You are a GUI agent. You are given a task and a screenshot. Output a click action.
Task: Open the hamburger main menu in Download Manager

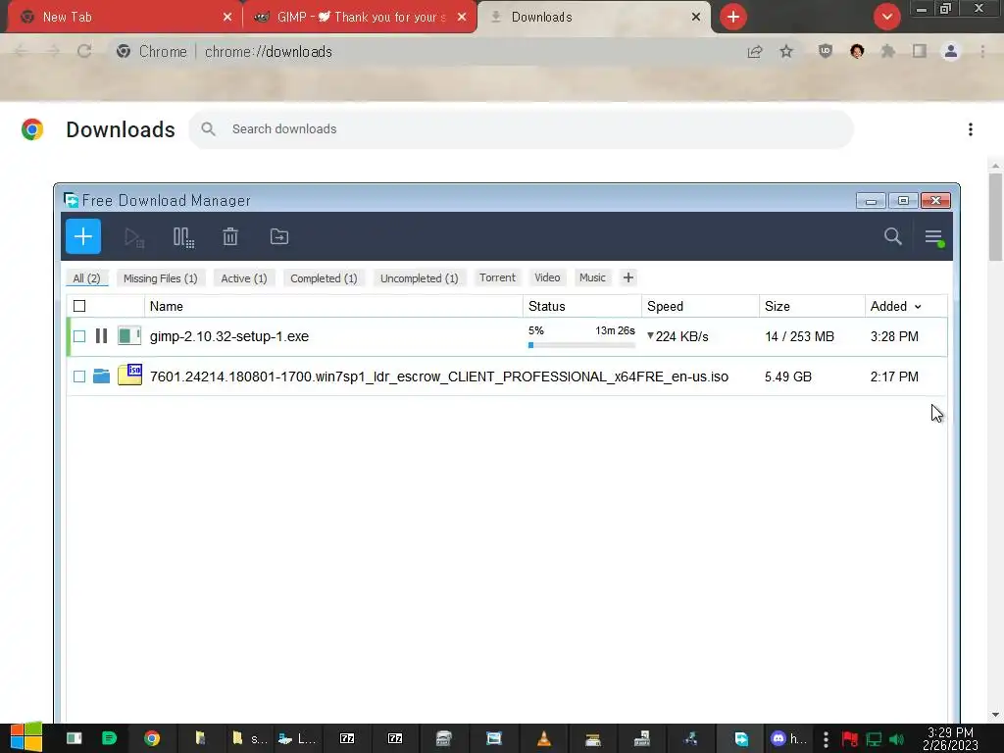click(x=933, y=237)
